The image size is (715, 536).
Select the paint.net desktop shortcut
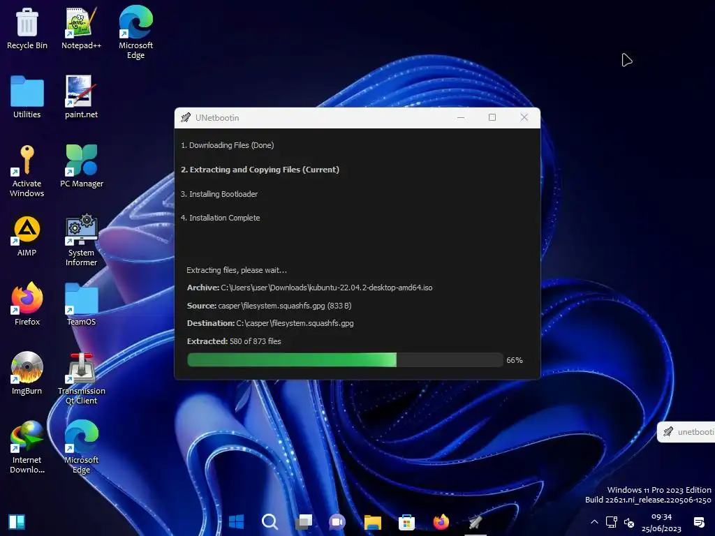coord(81,97)
